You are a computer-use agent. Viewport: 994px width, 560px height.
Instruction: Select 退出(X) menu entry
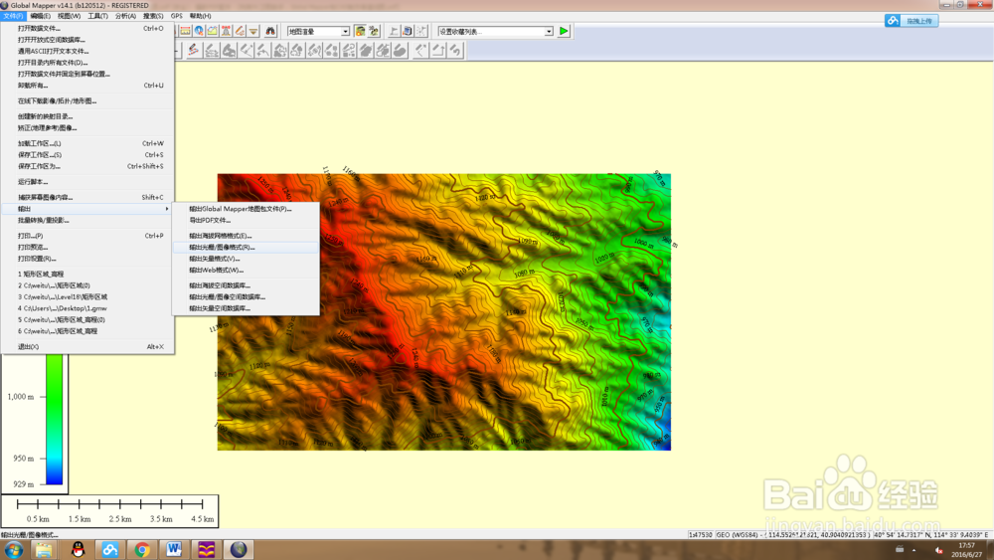[x=87, y=347]
